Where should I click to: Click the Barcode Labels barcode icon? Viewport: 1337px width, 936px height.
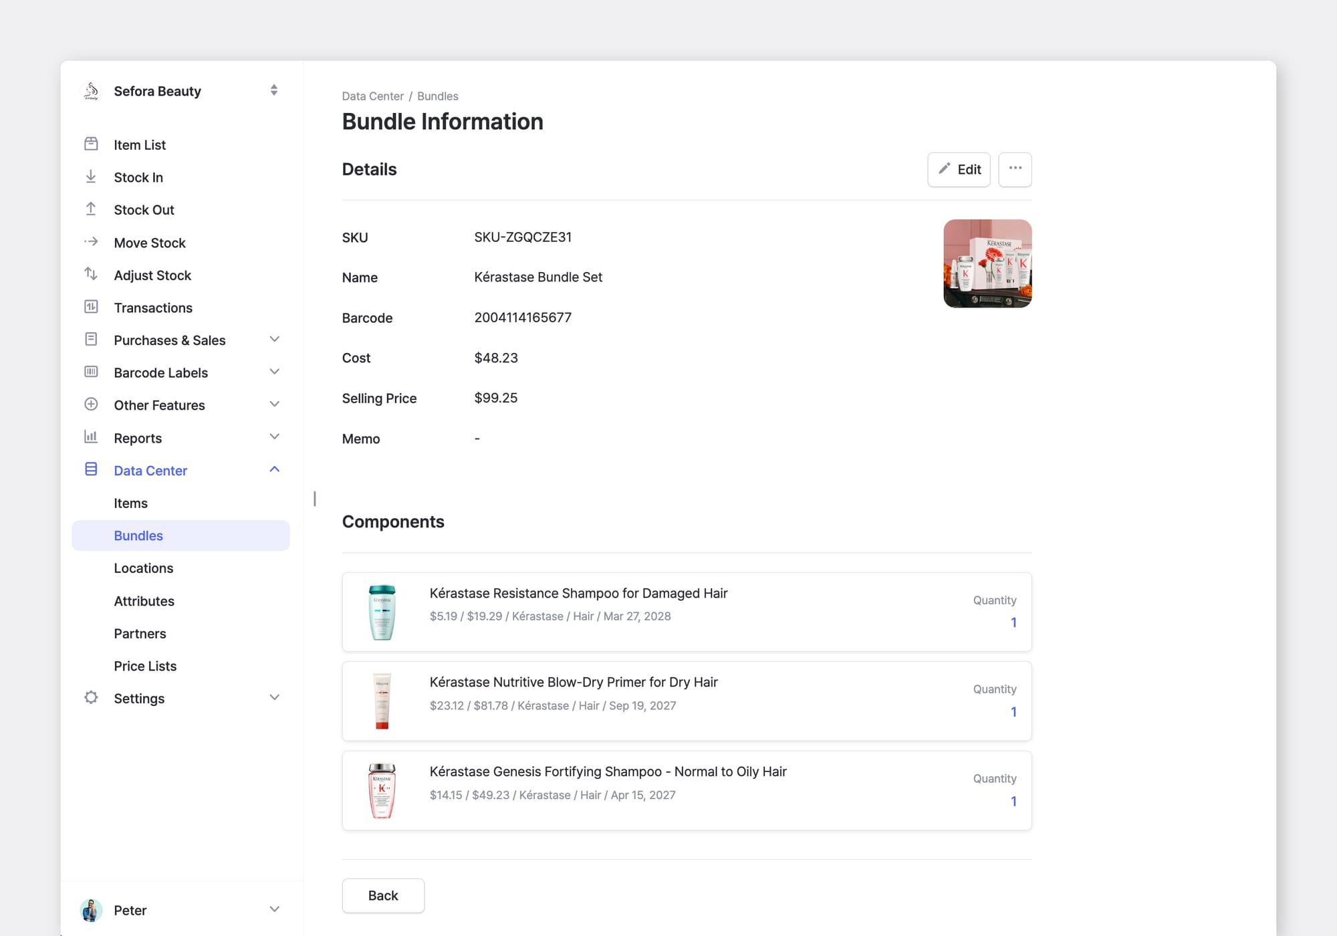91,372
